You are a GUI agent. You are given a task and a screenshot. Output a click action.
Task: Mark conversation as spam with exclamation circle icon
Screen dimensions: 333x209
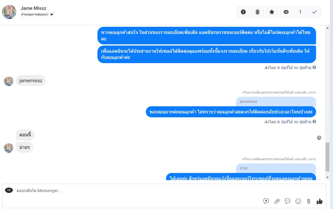click(243, 12)
